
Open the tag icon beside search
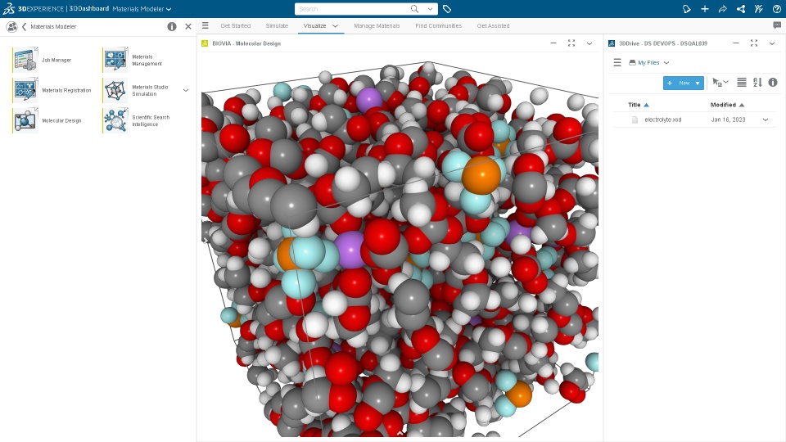click(447, 9)
